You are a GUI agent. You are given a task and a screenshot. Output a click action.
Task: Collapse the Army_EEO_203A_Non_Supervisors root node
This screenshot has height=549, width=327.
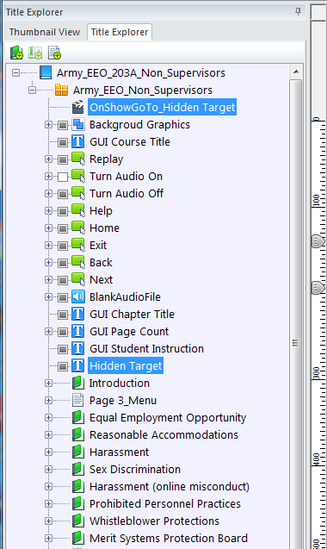[15, 72]
